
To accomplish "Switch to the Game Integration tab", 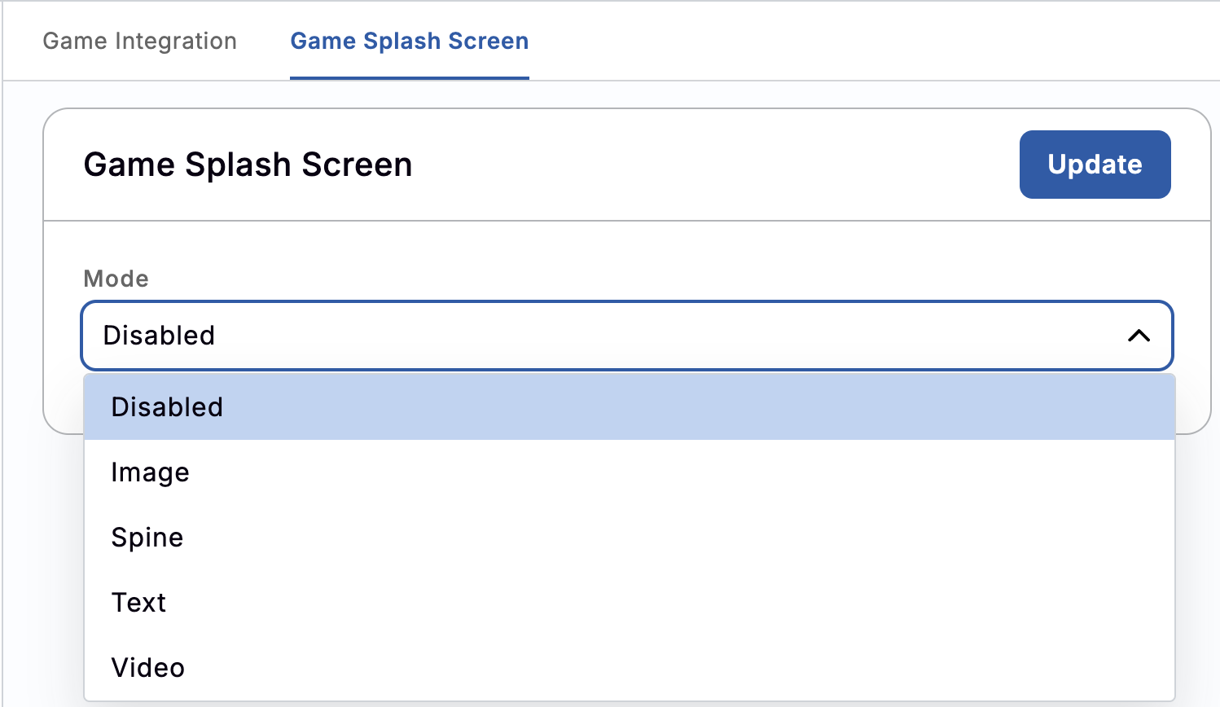I will click(140, 41).
